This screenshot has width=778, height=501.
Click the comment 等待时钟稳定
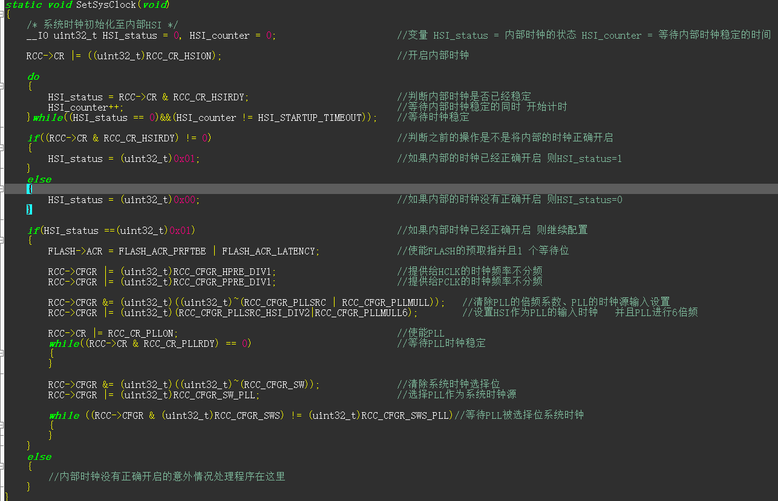(433, 117)
